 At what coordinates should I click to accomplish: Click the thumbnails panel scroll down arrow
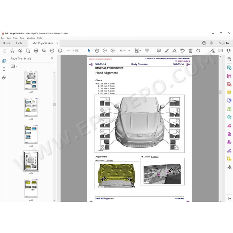(55, 200)
